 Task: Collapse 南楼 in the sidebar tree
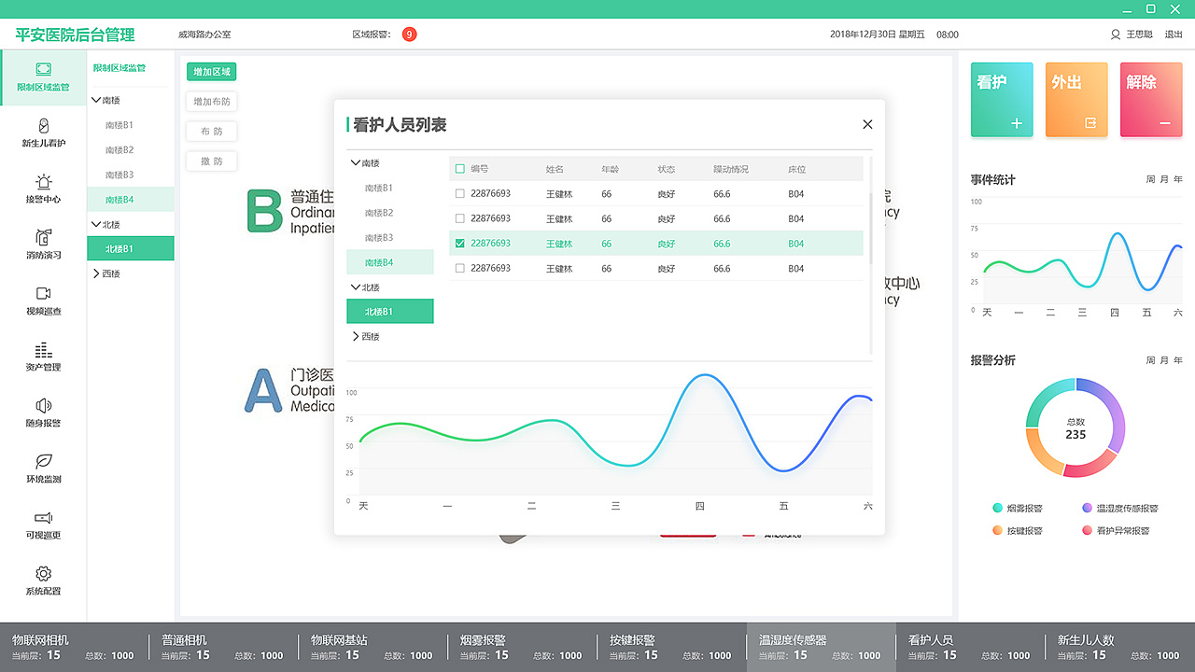(x=96, y=100)
